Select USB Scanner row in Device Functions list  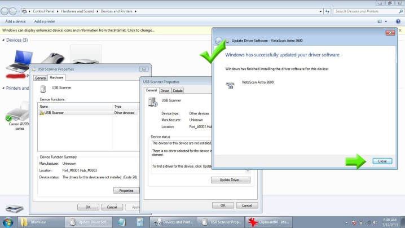coord(88,113)
